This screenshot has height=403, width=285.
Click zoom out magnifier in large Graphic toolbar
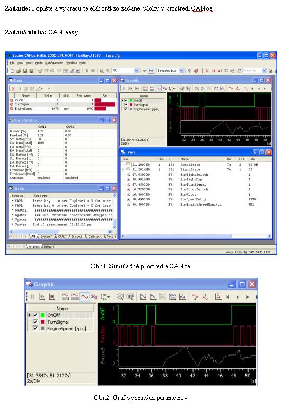(120, 296)
